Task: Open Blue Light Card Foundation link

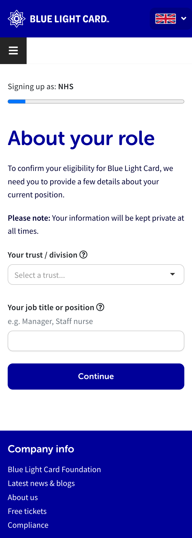Action: (54, 469)
